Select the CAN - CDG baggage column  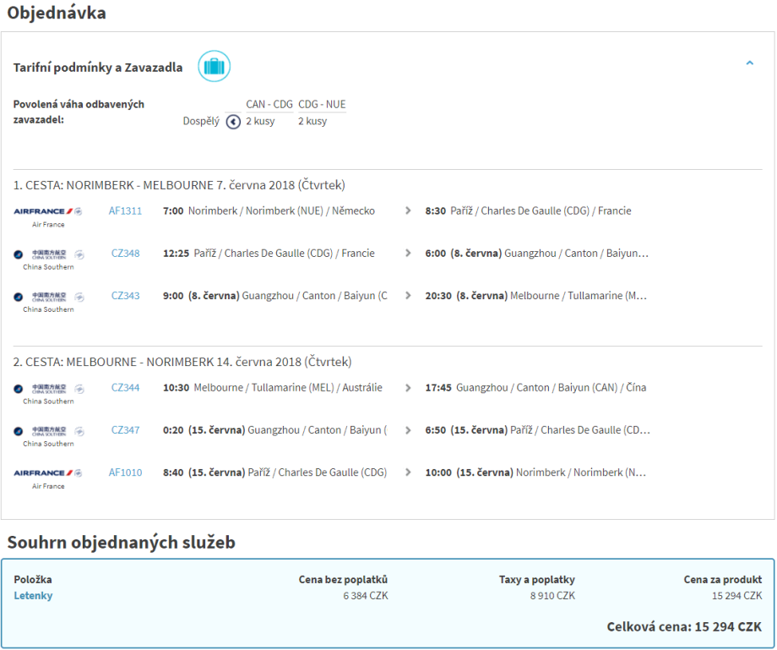pos(269,105)
